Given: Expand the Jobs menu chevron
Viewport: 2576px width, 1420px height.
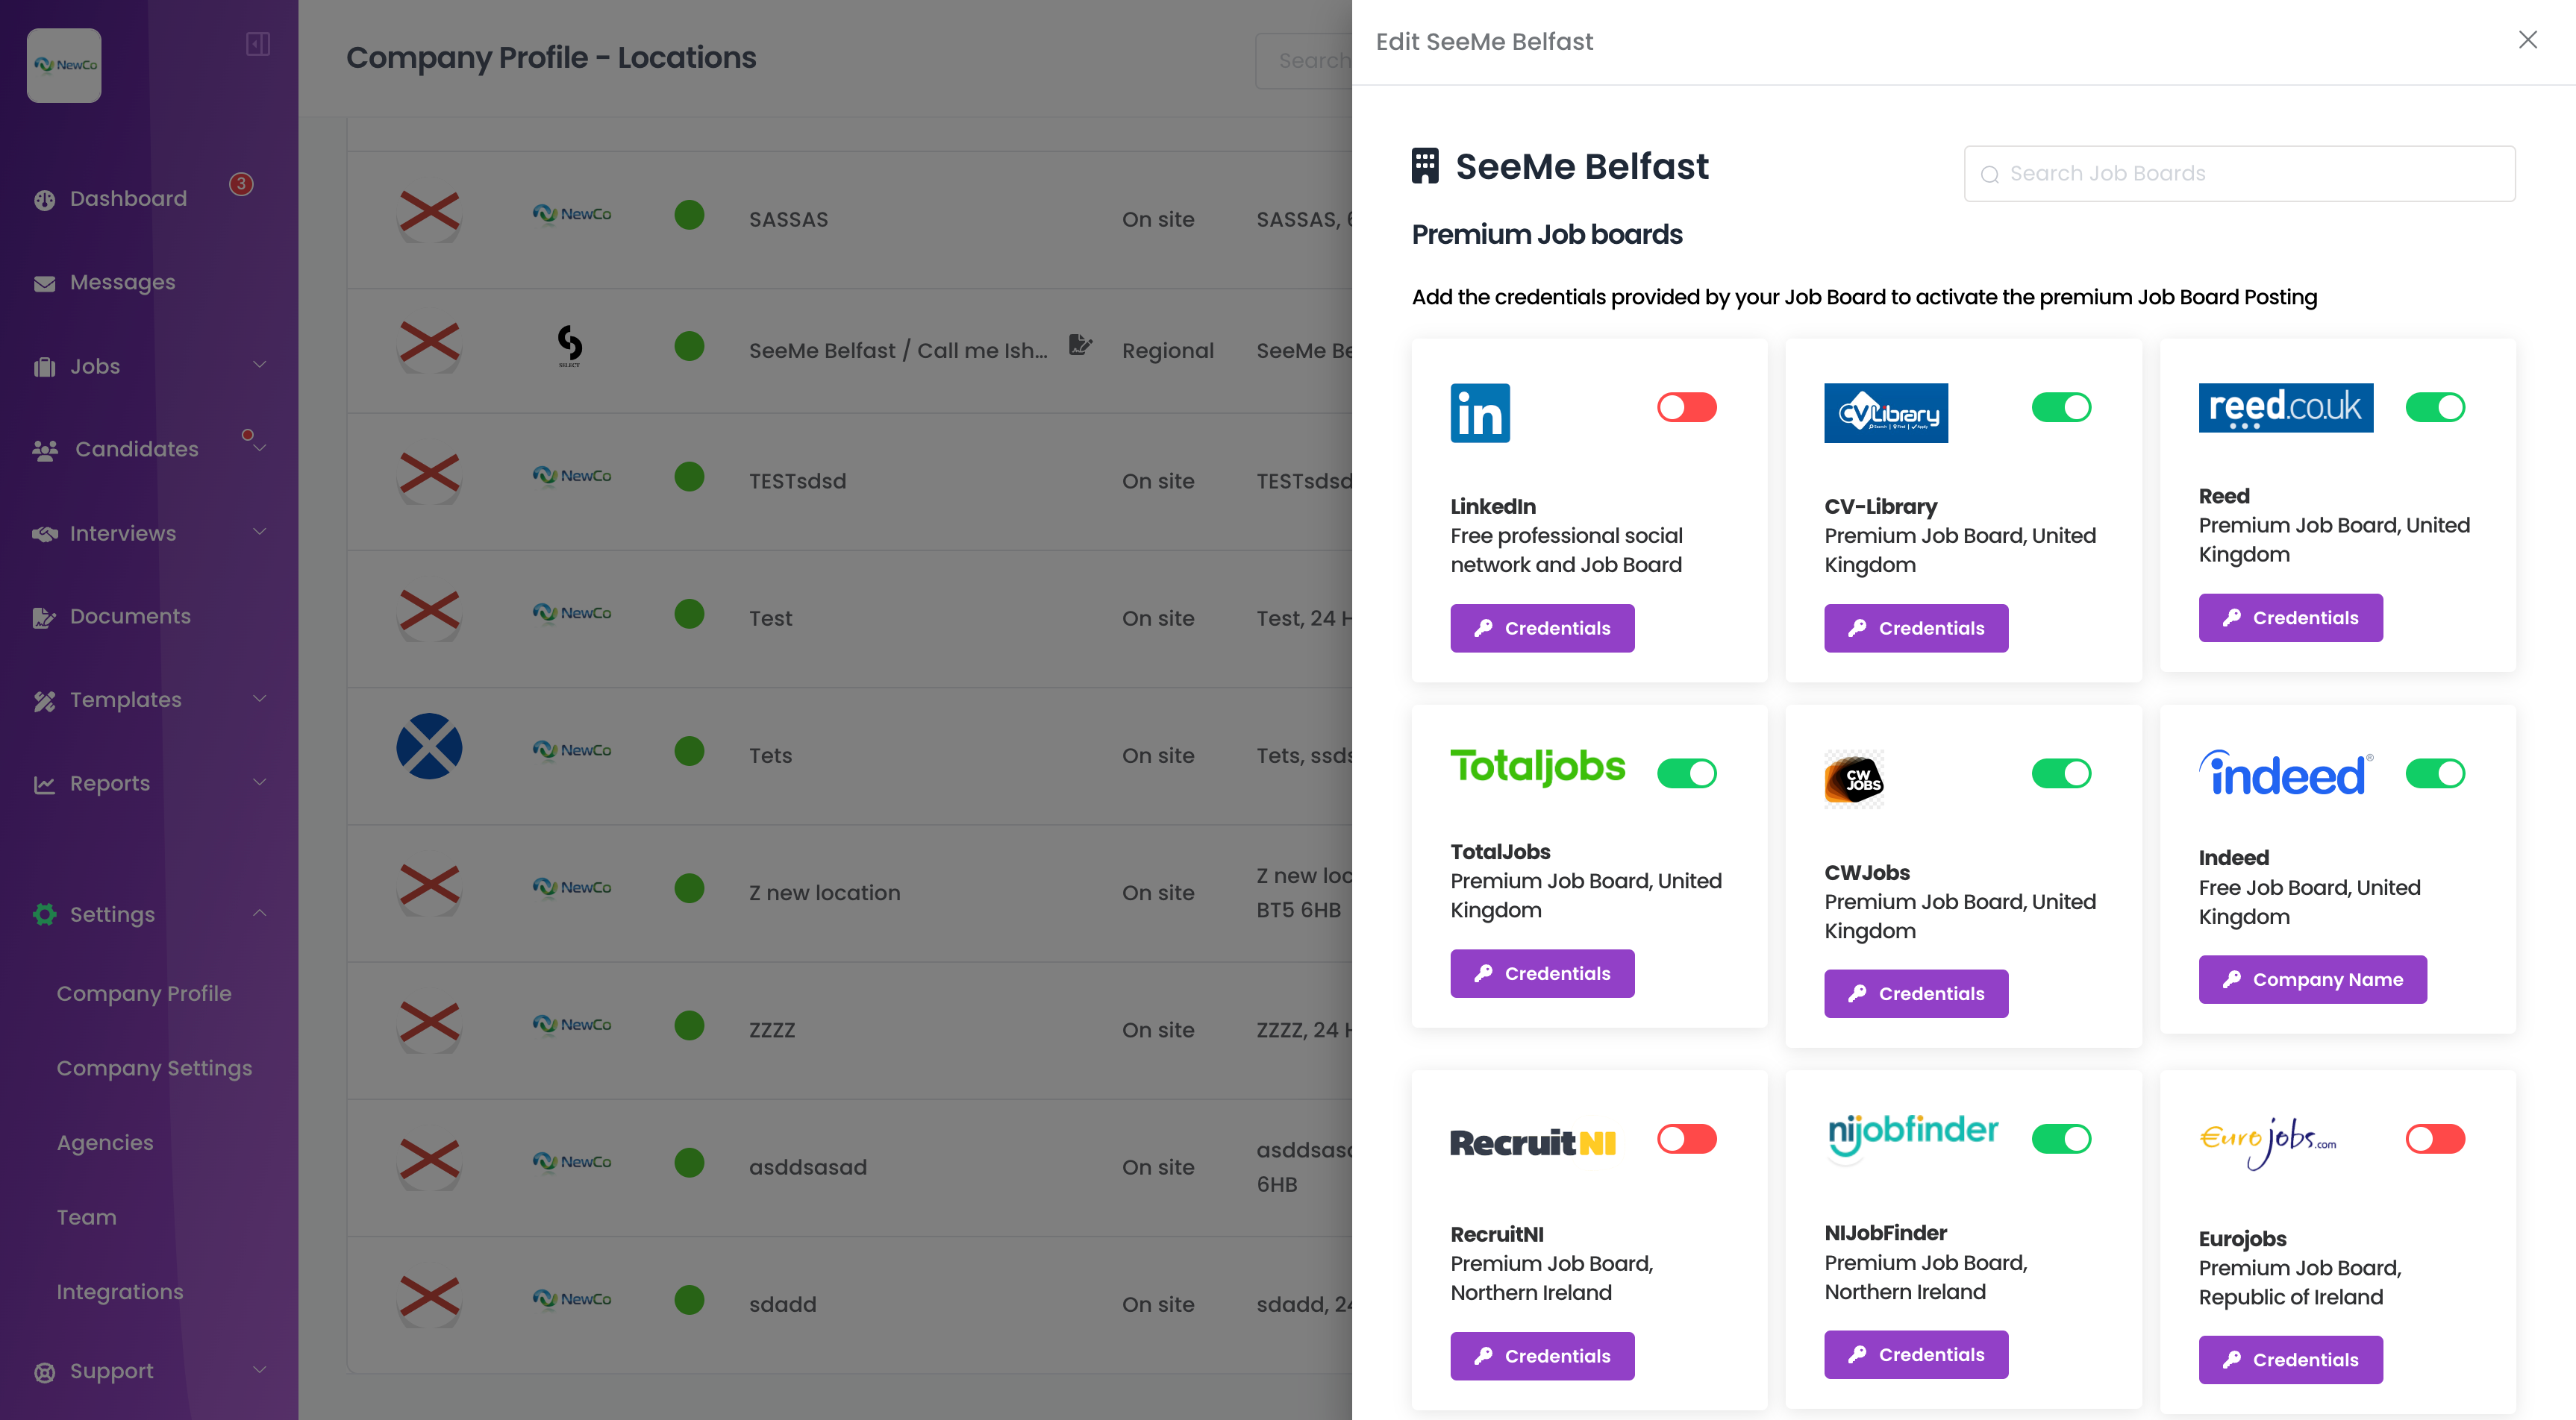Looking at the screenshot, I should click(x=259, y=365).
